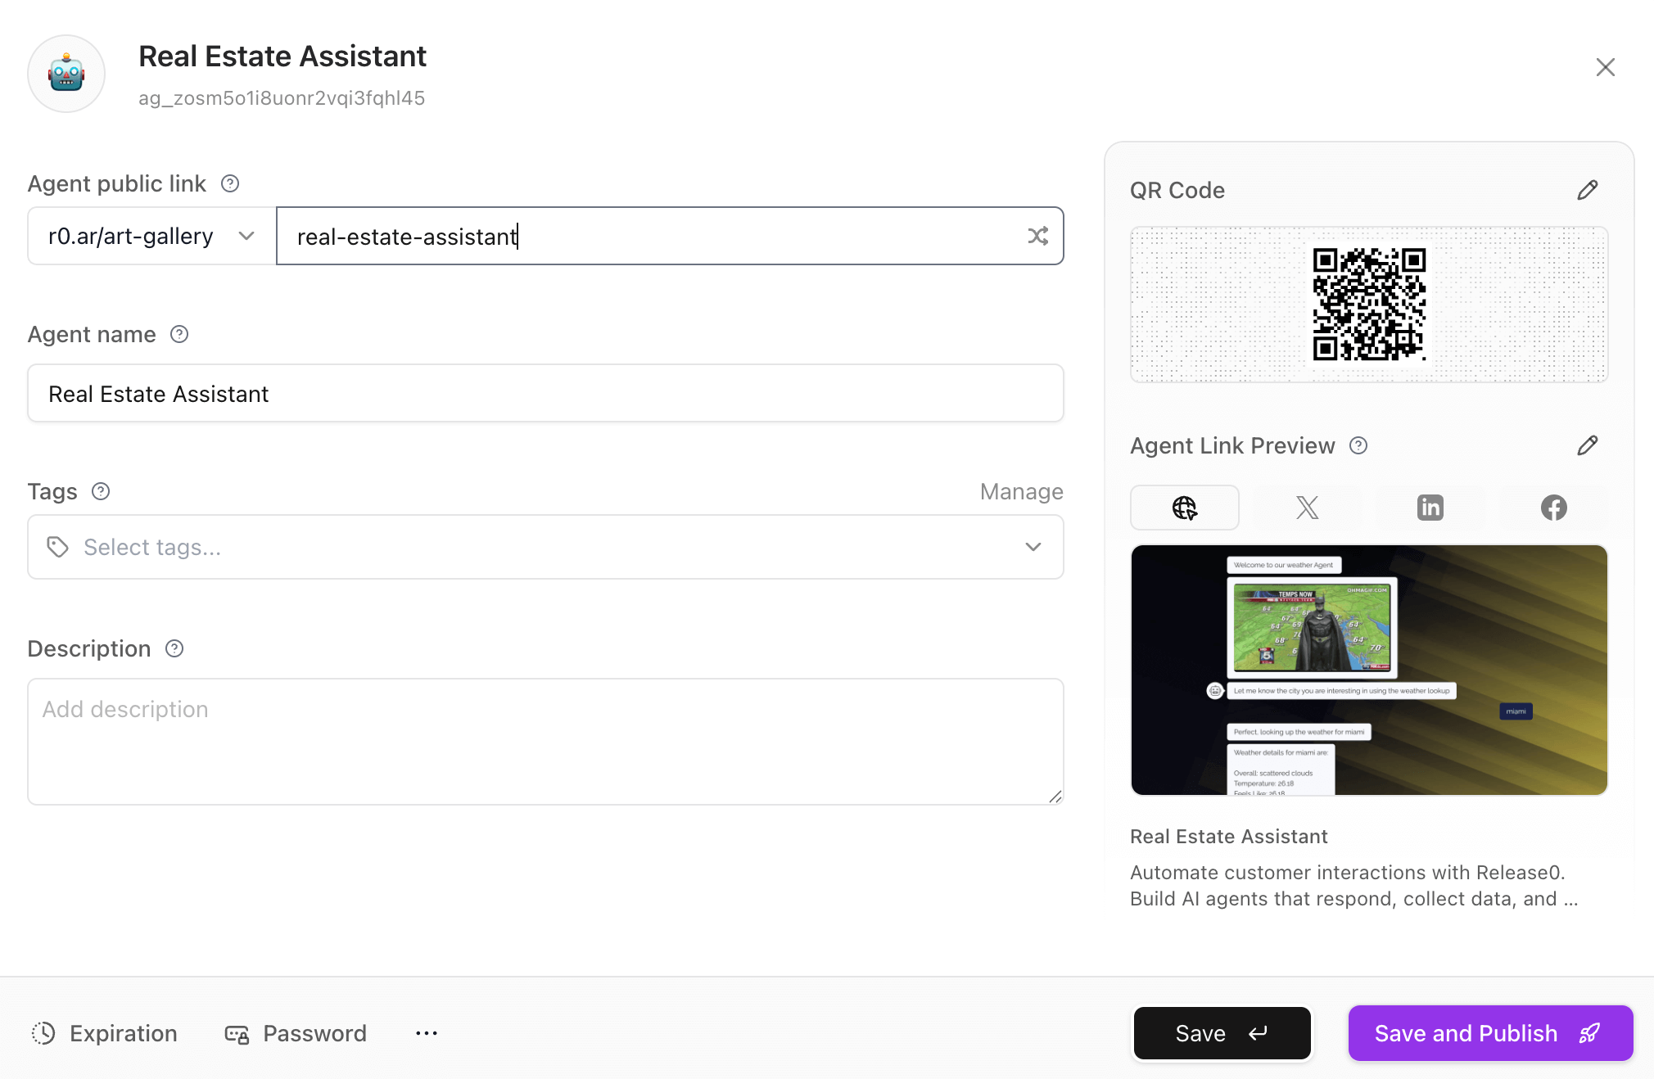
Task: Open the Expiration settings
Action: tap(104, 1033)
